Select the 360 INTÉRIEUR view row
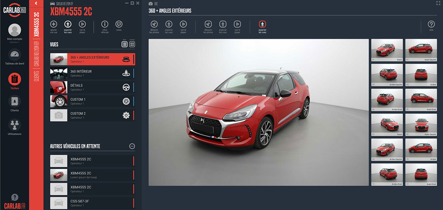 pyautogui.click(x=93, y=73)
